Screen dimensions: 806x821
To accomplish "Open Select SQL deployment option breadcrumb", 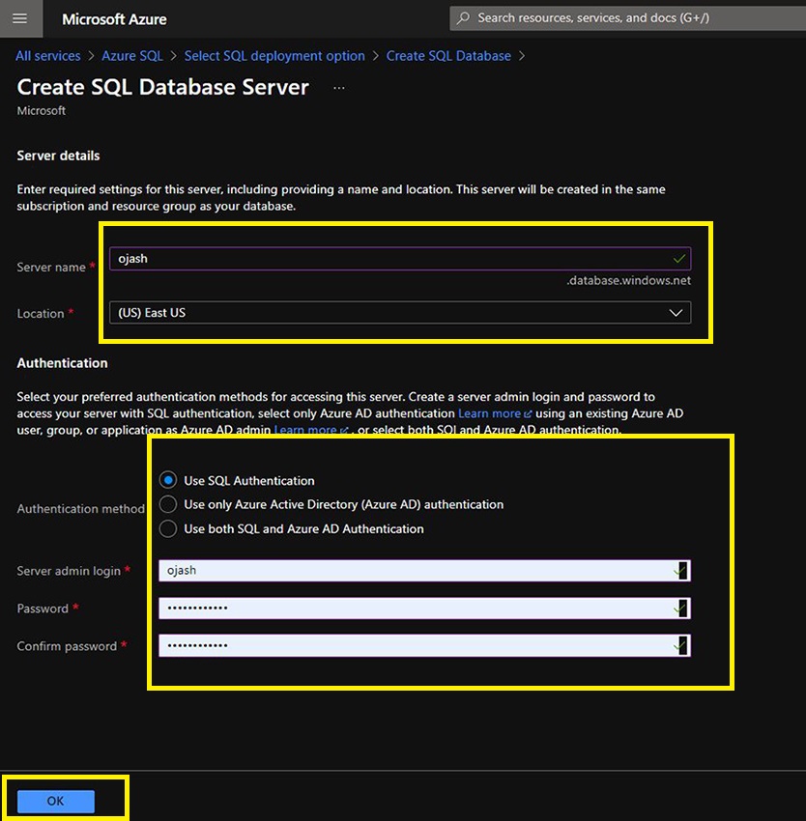I will point(274,56).
